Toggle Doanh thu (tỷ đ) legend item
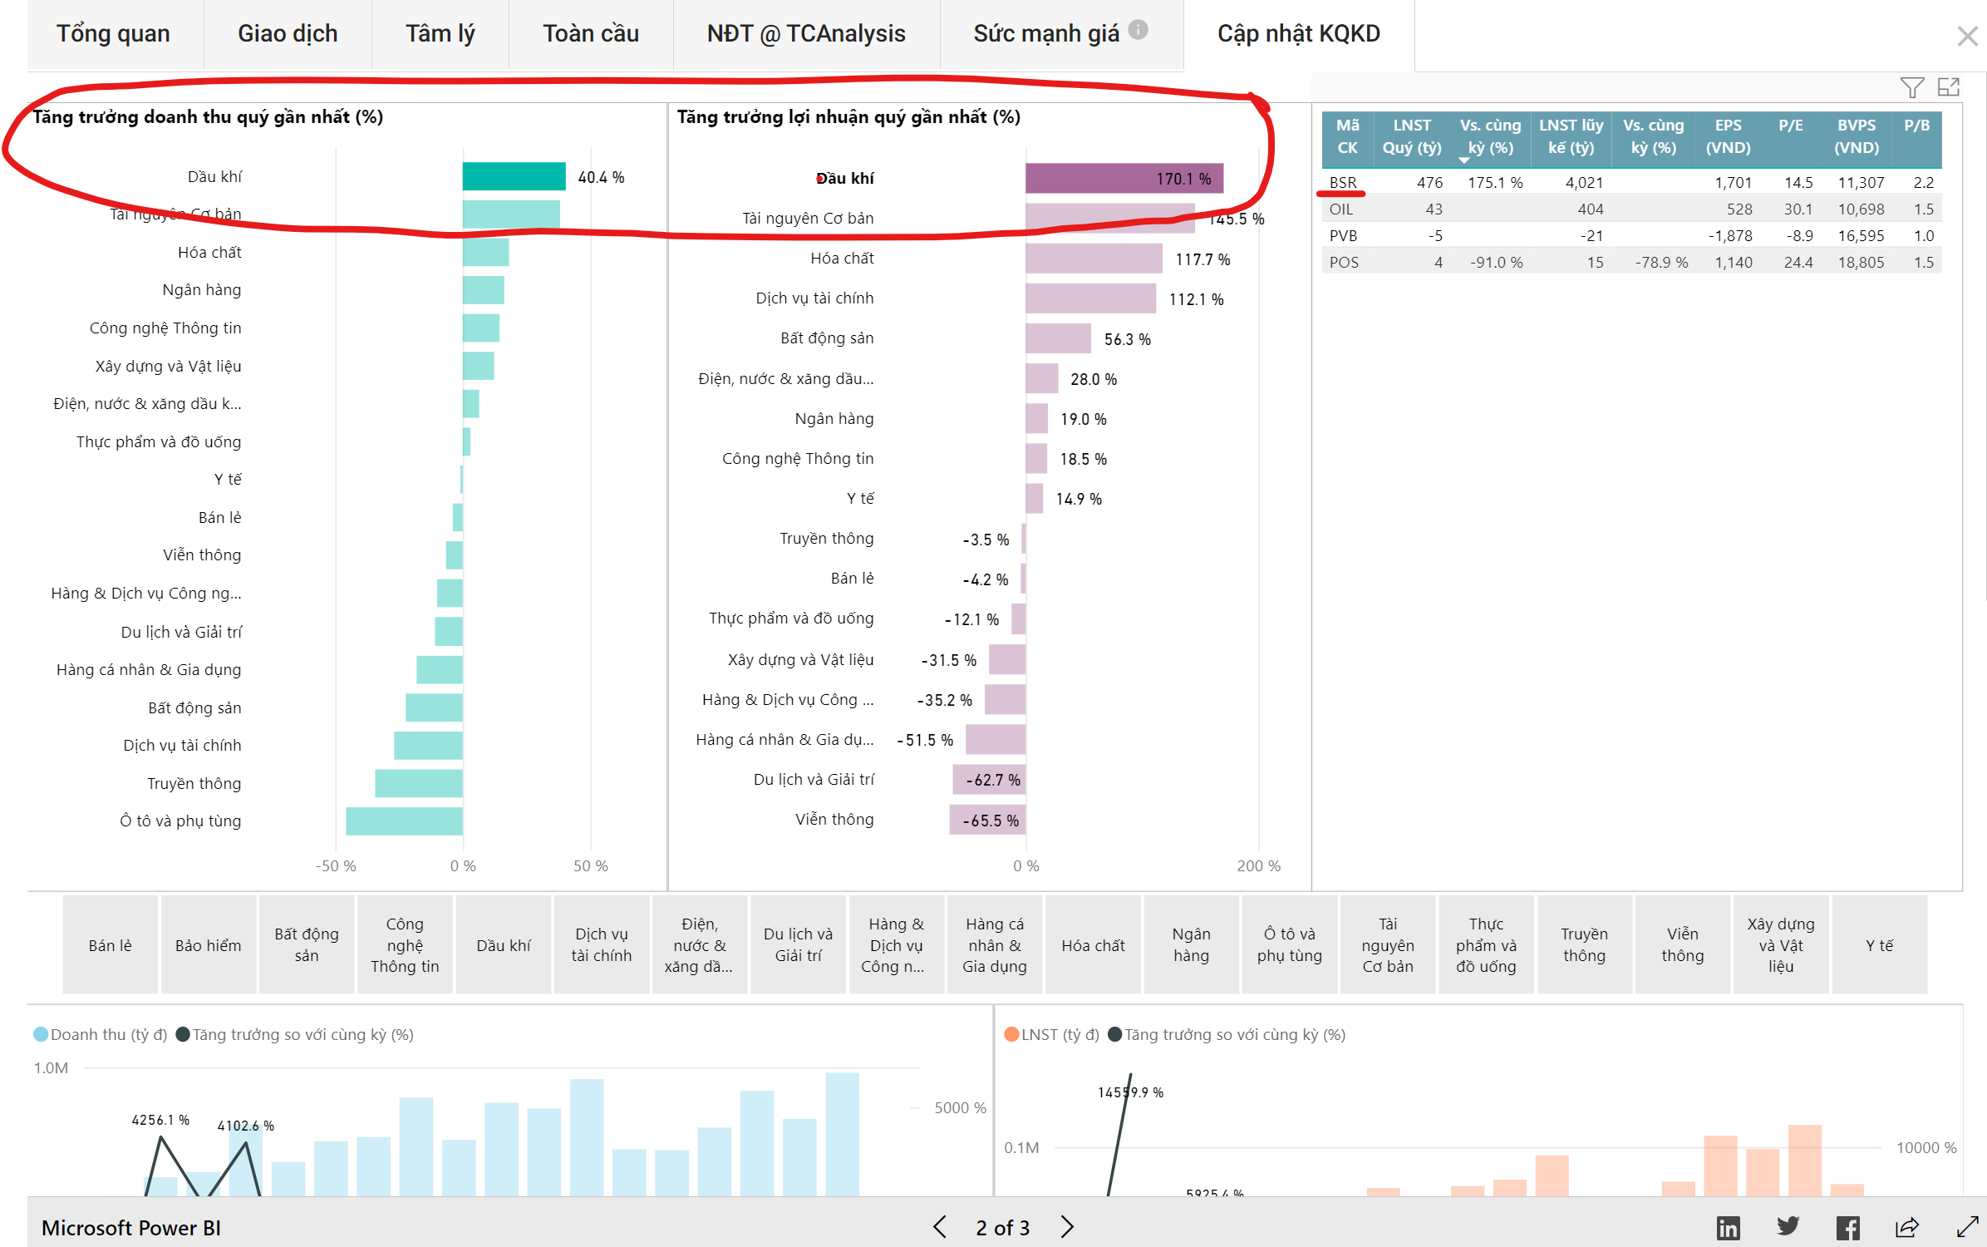The height and width of the screenshot is (1247, 1987). (101, 1034)
